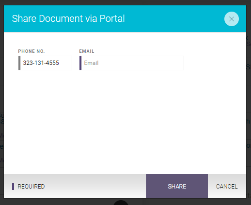The width and height of the screenshot is (251, 205).
Task: Focus the Phone No. field containing 323-131-4555
Action: click(45, 63)
